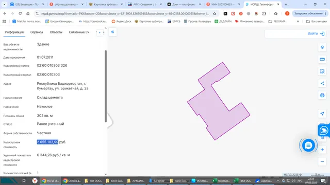This screenshot has width=330, height=185.
Task: Share the current map view
Action: click(322, 83)
